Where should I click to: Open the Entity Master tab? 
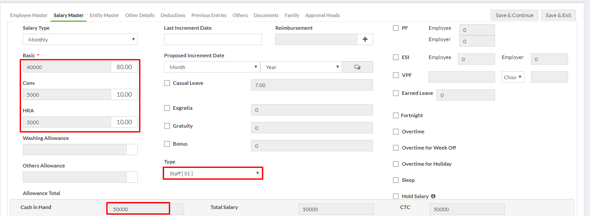pyautogui.click(x=105, y=15)
